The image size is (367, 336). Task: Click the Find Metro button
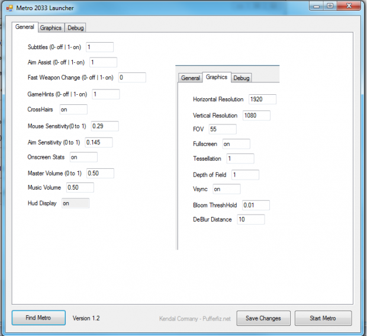(38, 318)
